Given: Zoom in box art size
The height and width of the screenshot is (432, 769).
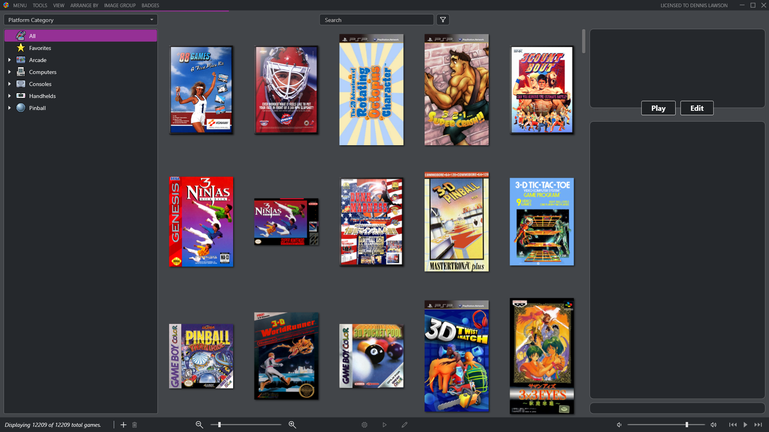Looking at the screenshot, I should [292, 425].
